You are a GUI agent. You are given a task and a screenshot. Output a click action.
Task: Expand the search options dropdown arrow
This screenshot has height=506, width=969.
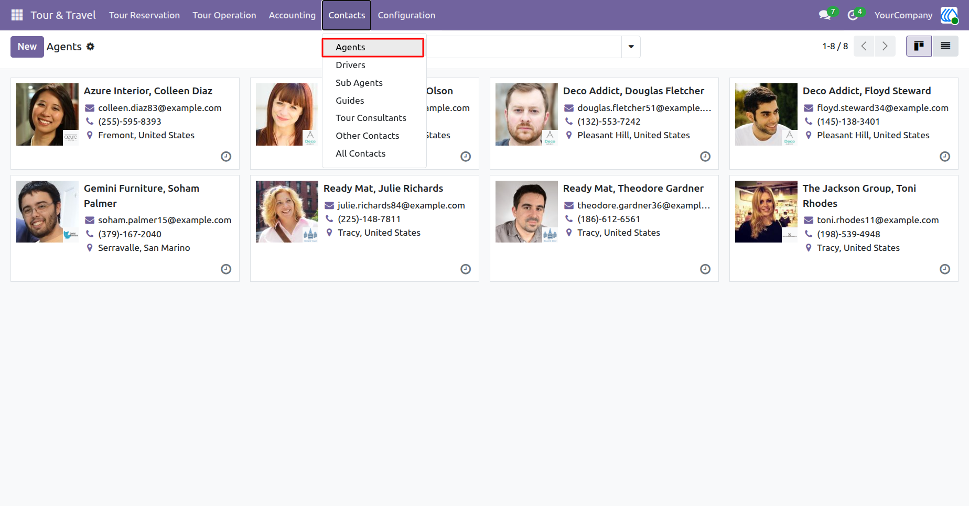[x=631, y=47]
